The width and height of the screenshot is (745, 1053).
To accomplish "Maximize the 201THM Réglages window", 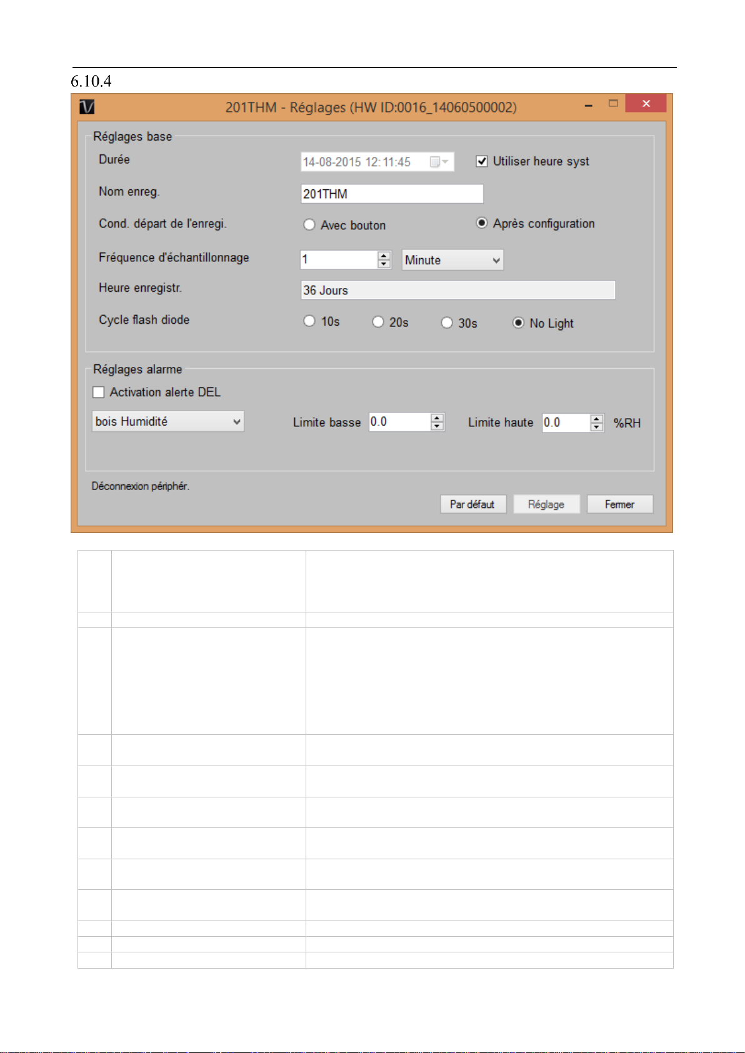I will click(x=613, y=104).
